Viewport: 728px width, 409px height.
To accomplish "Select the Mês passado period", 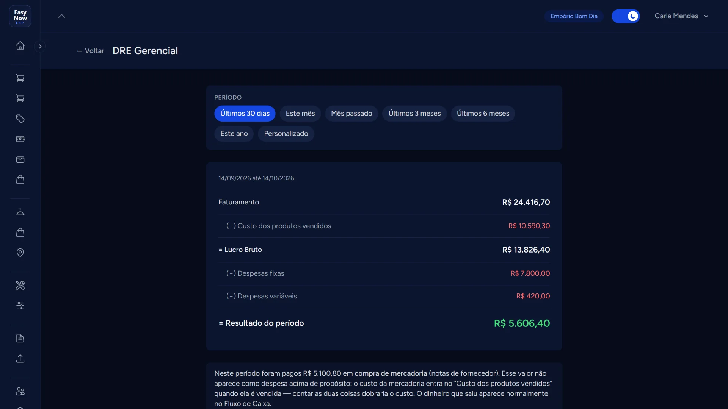I will tap(351, 114).
